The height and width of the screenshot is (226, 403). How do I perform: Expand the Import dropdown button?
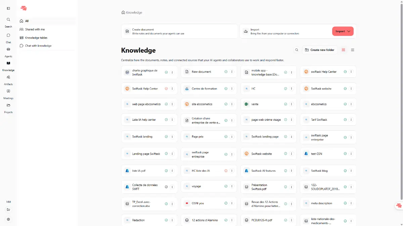343,31
